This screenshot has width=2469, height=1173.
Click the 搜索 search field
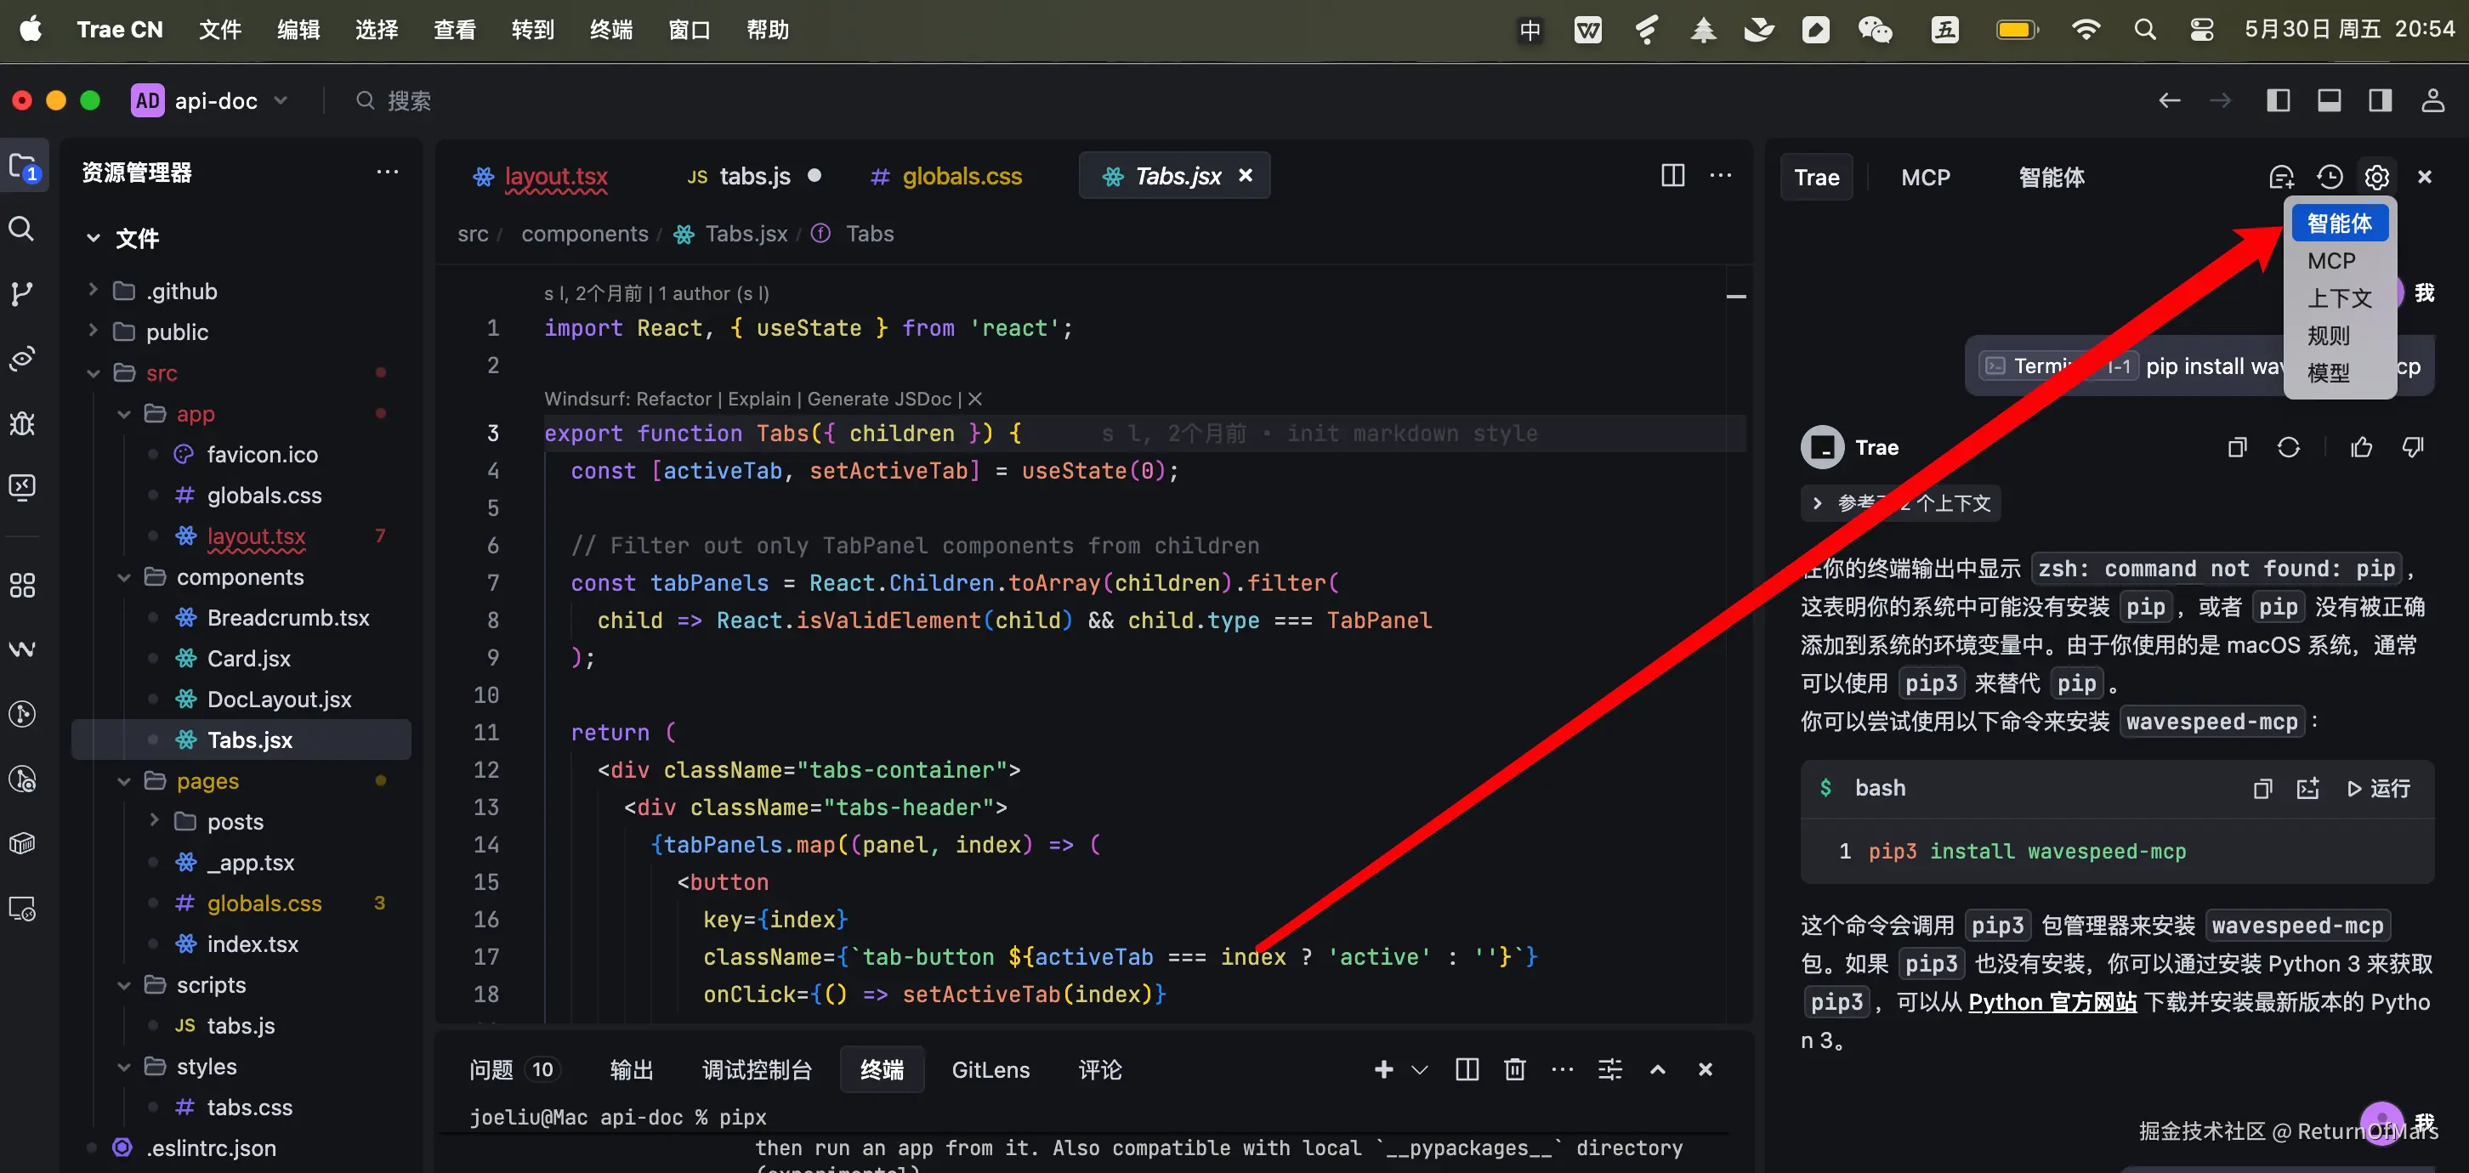tap(409, 100)
